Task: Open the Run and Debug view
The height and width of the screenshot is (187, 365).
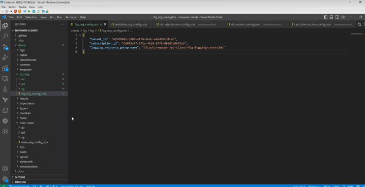Action: pyautogui.click(x=5, y=57)
